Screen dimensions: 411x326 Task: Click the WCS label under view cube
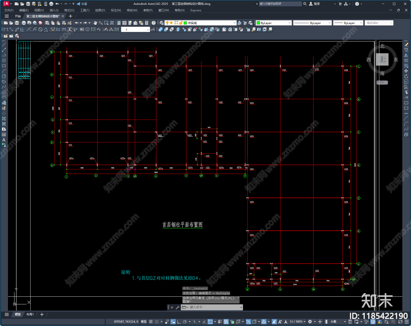(382, 82)
